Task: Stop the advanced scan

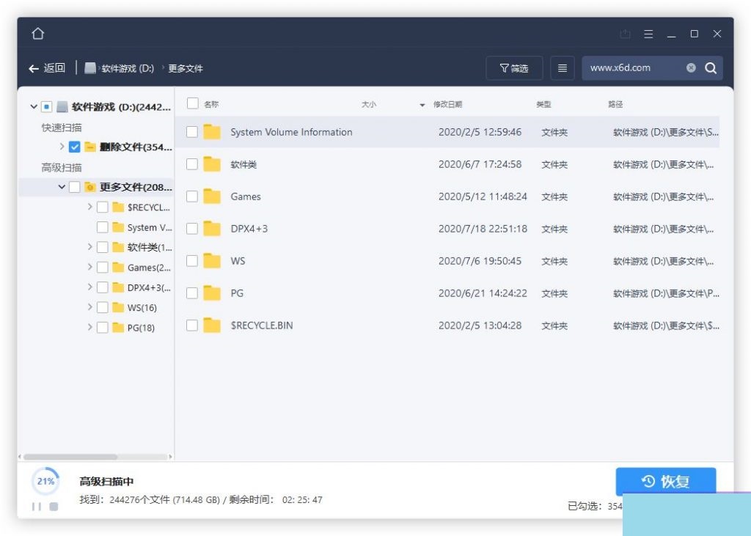Action: 53,506
